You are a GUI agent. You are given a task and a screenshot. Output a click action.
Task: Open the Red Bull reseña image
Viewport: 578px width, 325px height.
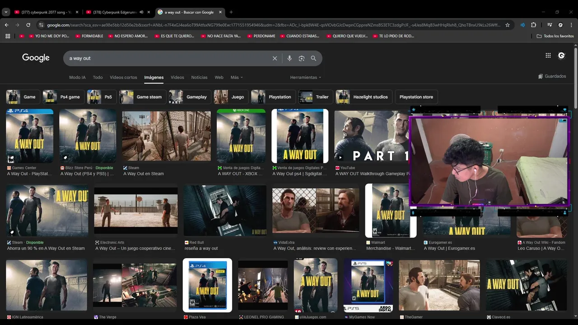click(x=225, y=210)
